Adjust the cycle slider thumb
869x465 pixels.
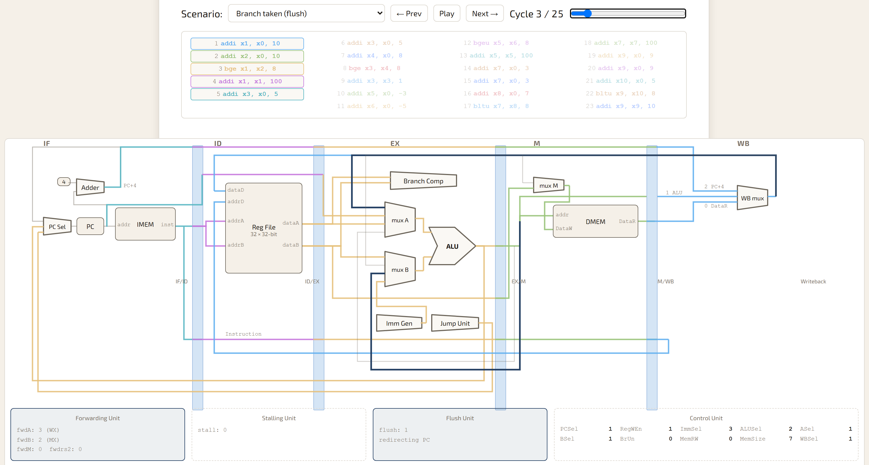tap(587, 13)
